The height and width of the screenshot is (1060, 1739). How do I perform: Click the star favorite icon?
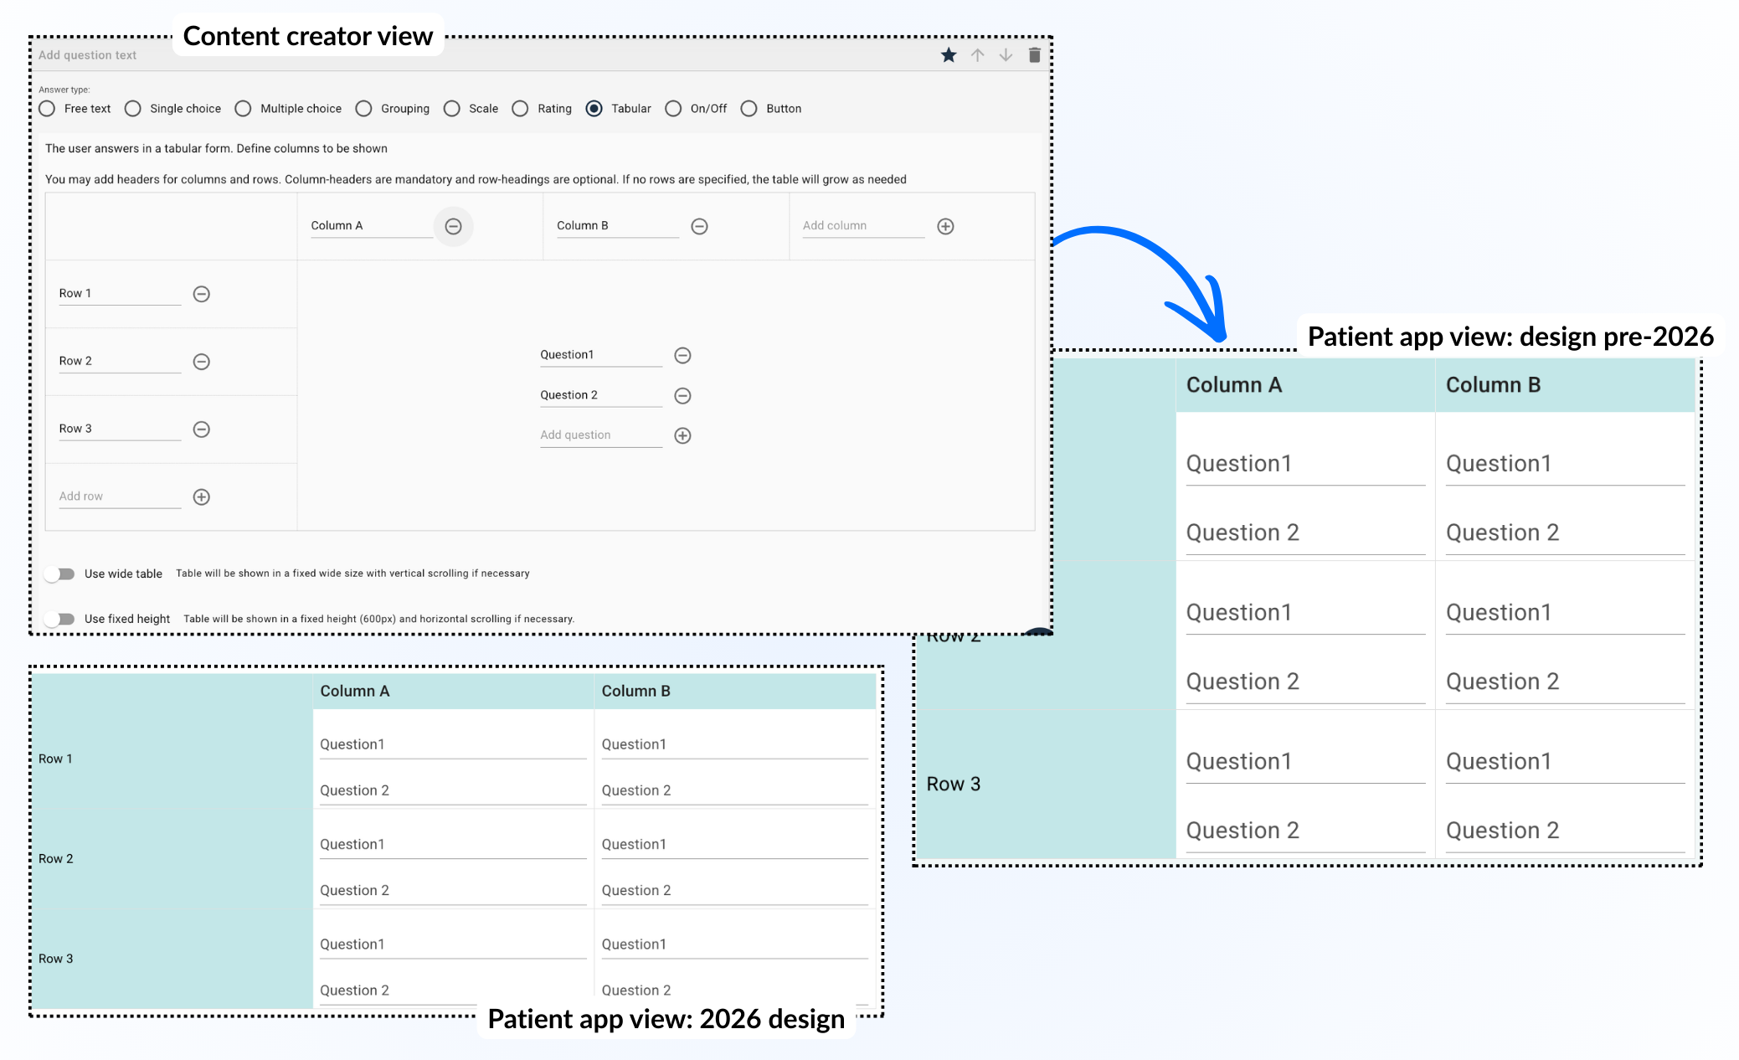[948, 55]
